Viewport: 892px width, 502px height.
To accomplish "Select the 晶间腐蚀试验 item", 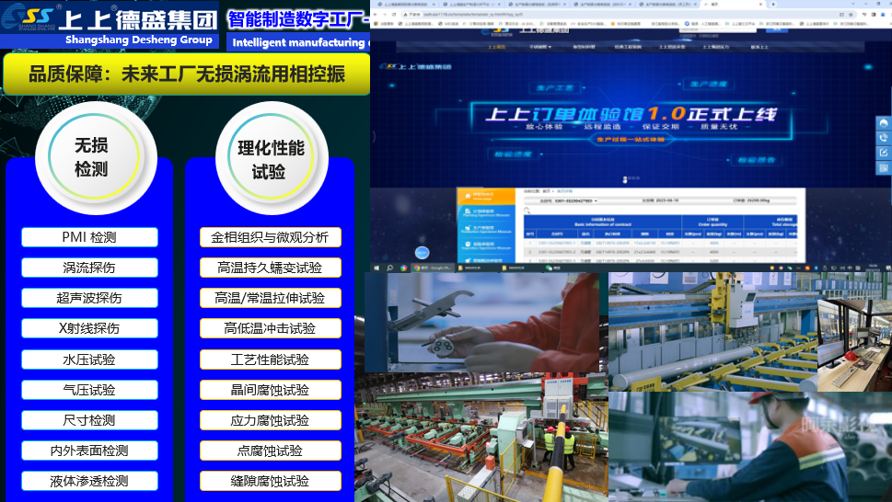I will pos(271,390).
